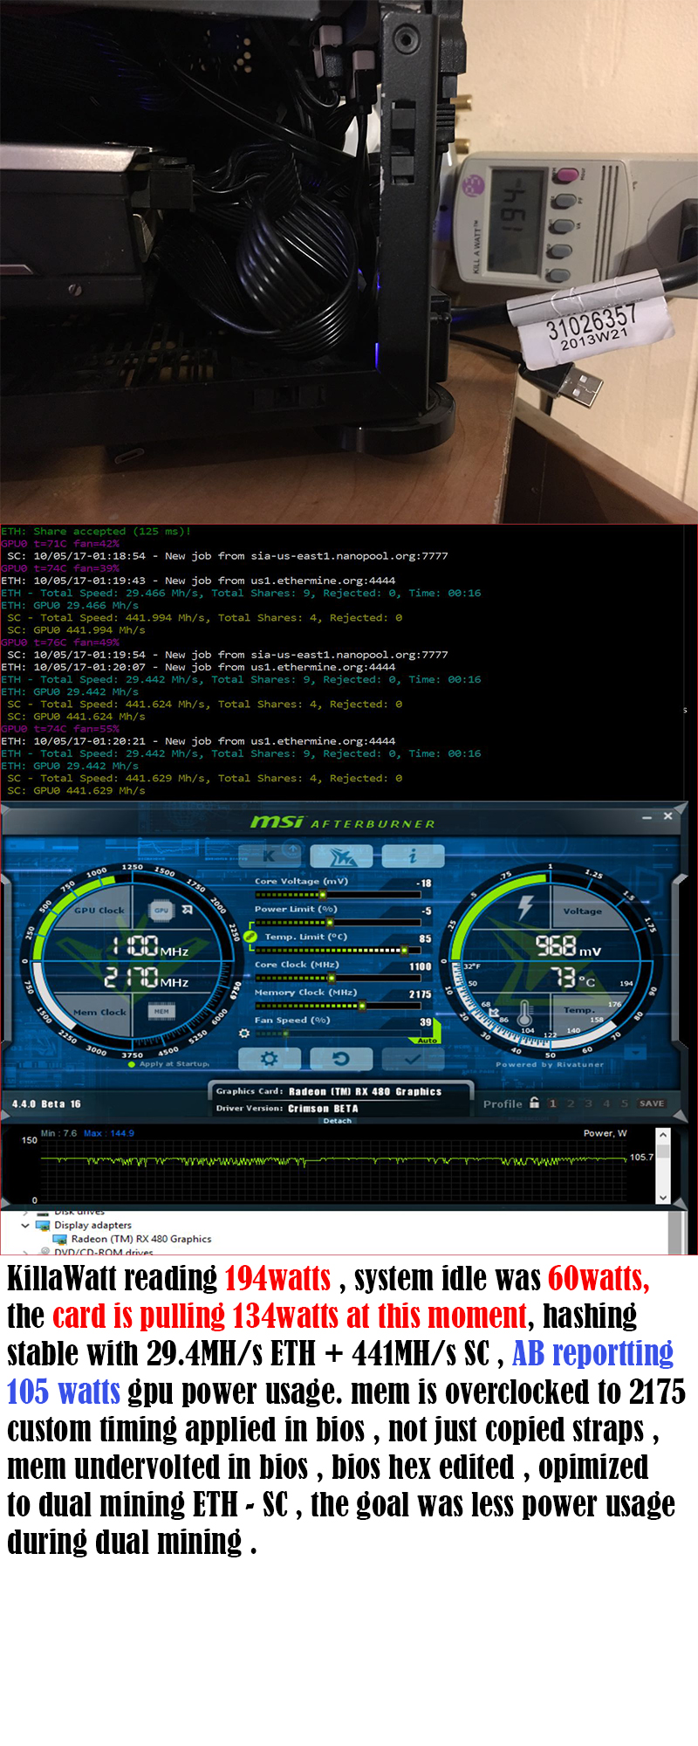Click the arrow icon next to the GPU chip
Image resolution: width=698 pixels, height=1746 pixels.
[x=187, y=910]
